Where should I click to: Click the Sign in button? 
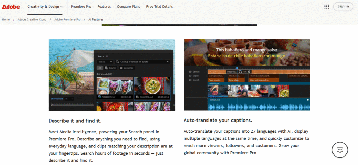[x=343, y=6]
